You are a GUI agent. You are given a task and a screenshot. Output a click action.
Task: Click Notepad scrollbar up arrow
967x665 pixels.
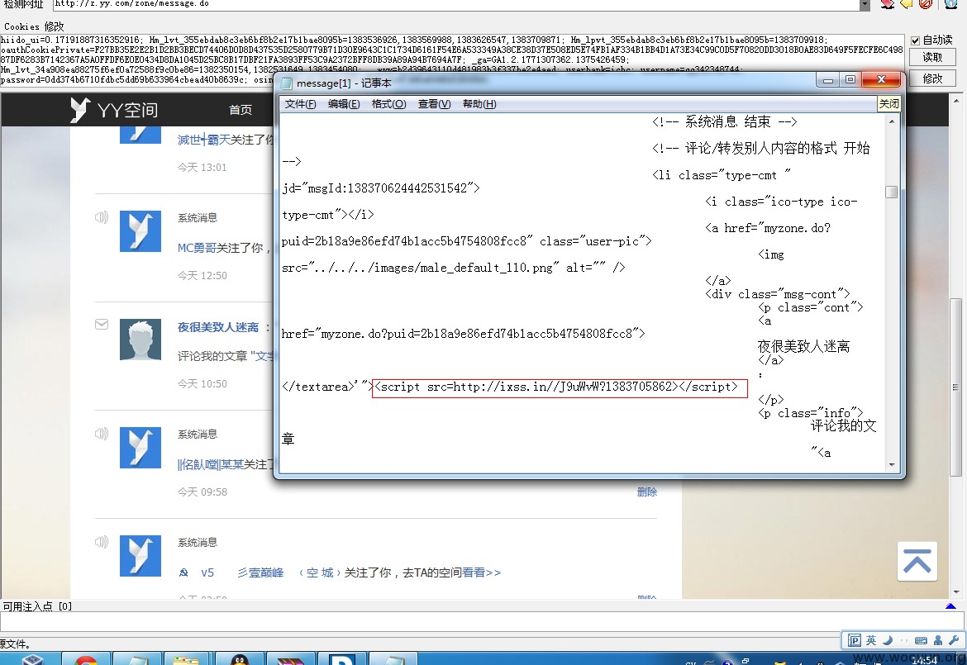pos(892,122)
